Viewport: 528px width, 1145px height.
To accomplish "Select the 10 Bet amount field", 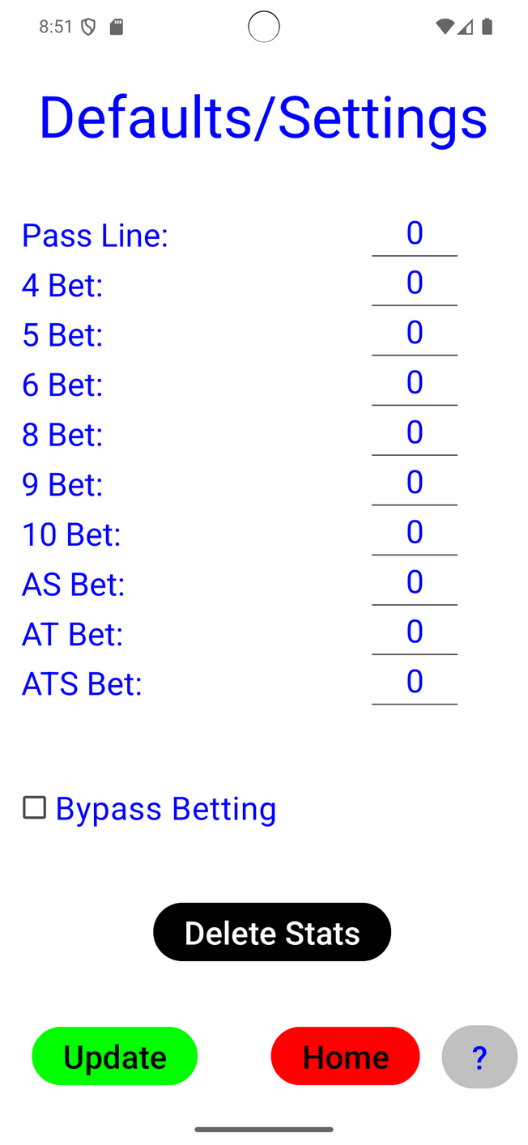I will [x=415, y=533].
